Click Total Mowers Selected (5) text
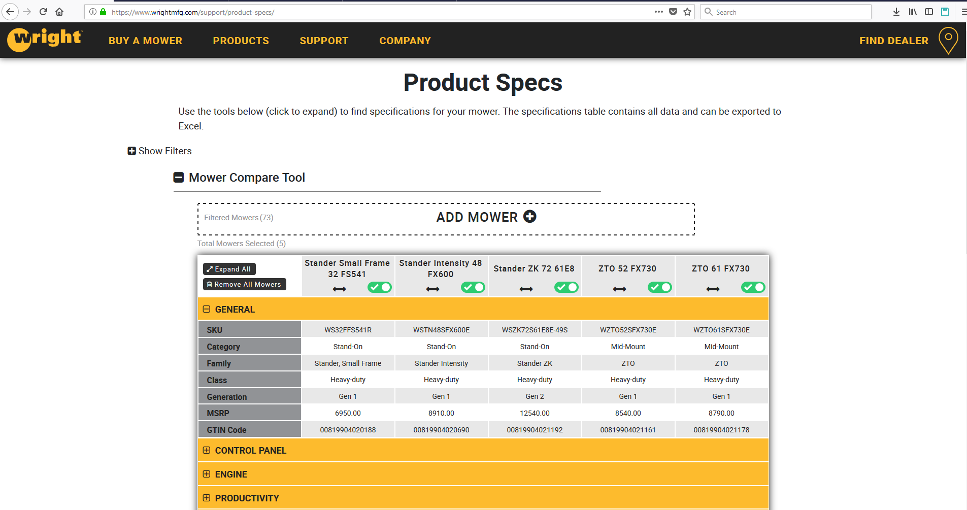The image size is (967, 510). click(242, 244)
